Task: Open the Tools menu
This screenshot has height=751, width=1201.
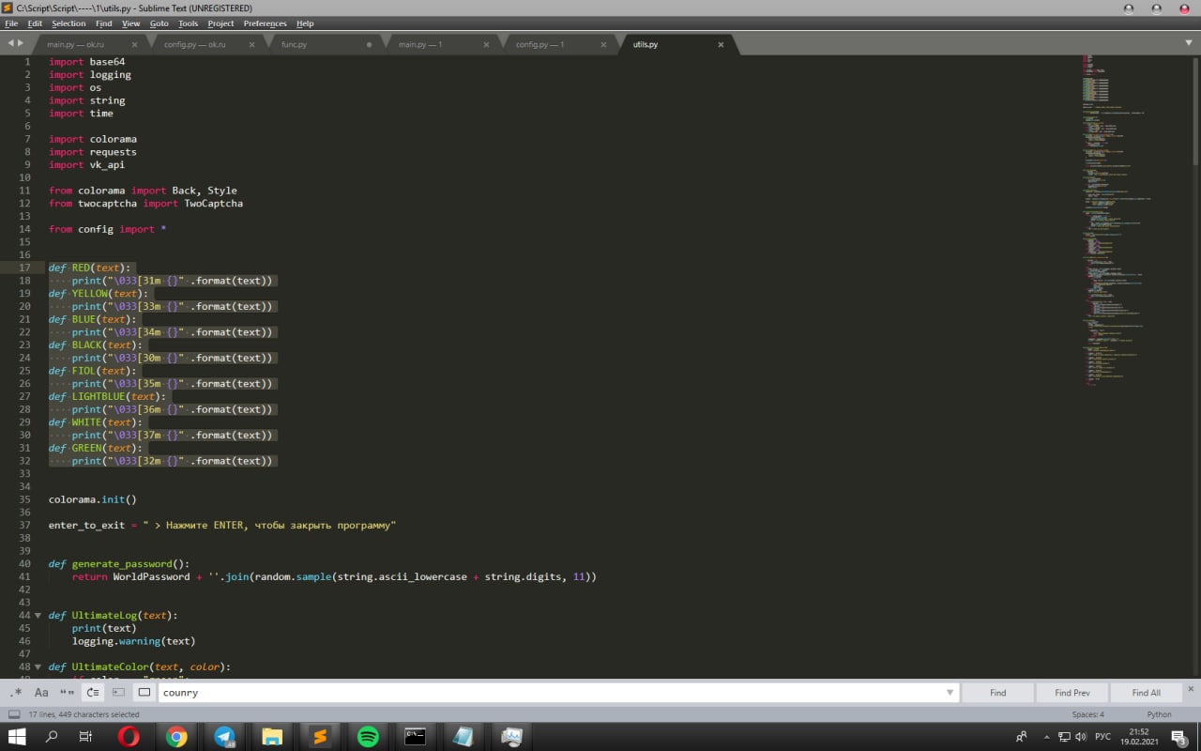Action: 189,23
